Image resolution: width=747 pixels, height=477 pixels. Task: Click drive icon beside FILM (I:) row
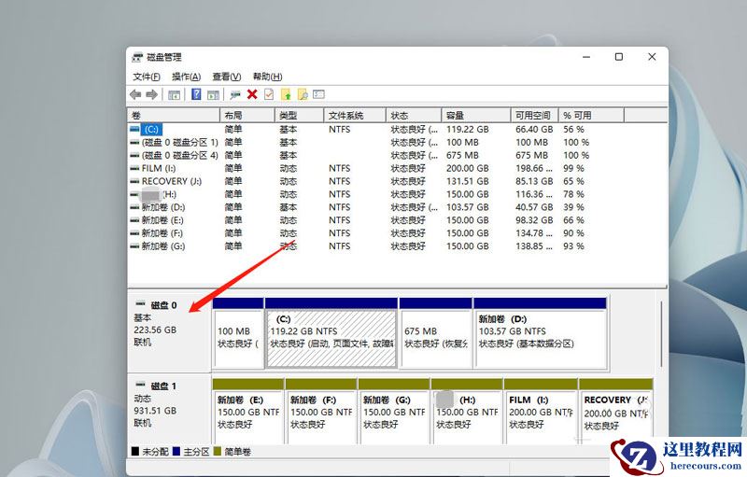(x=134, y=168)
